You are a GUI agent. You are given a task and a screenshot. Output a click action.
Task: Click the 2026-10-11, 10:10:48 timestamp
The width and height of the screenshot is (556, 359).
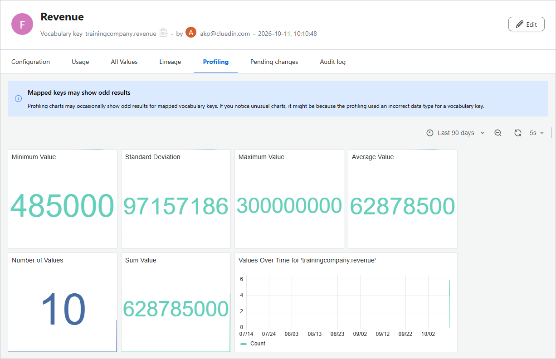[288, 34]
